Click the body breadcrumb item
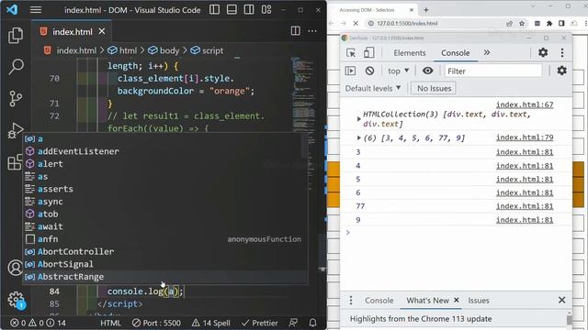This screenshot has width=588, height=330. (169, 50)
